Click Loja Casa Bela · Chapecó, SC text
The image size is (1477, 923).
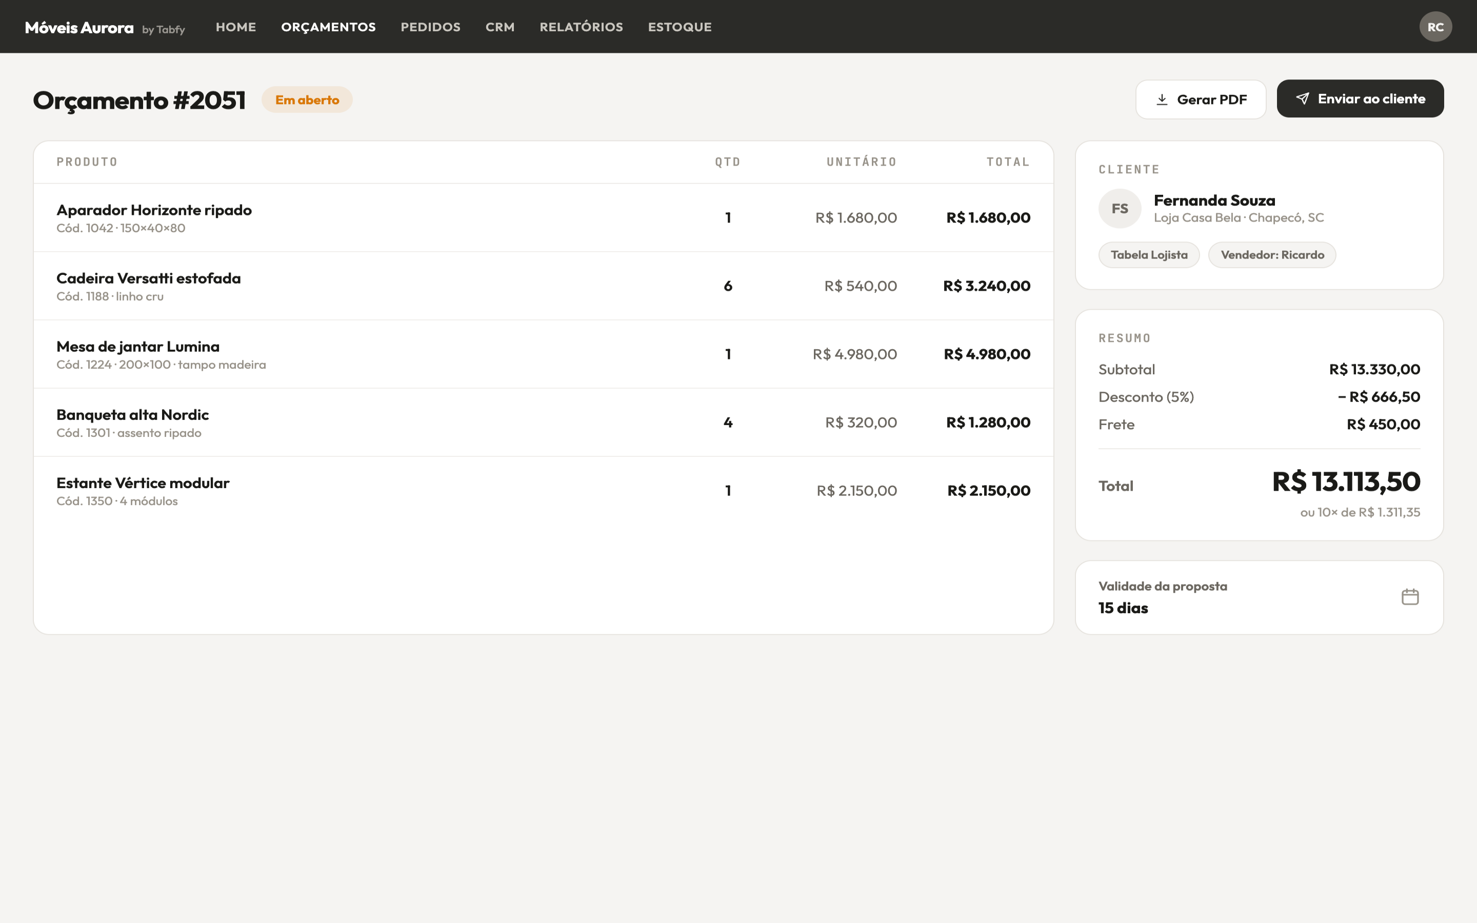click(1239, 218)
